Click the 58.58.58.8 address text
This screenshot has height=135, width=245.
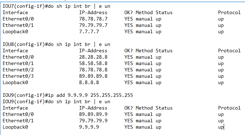(93, 63)
